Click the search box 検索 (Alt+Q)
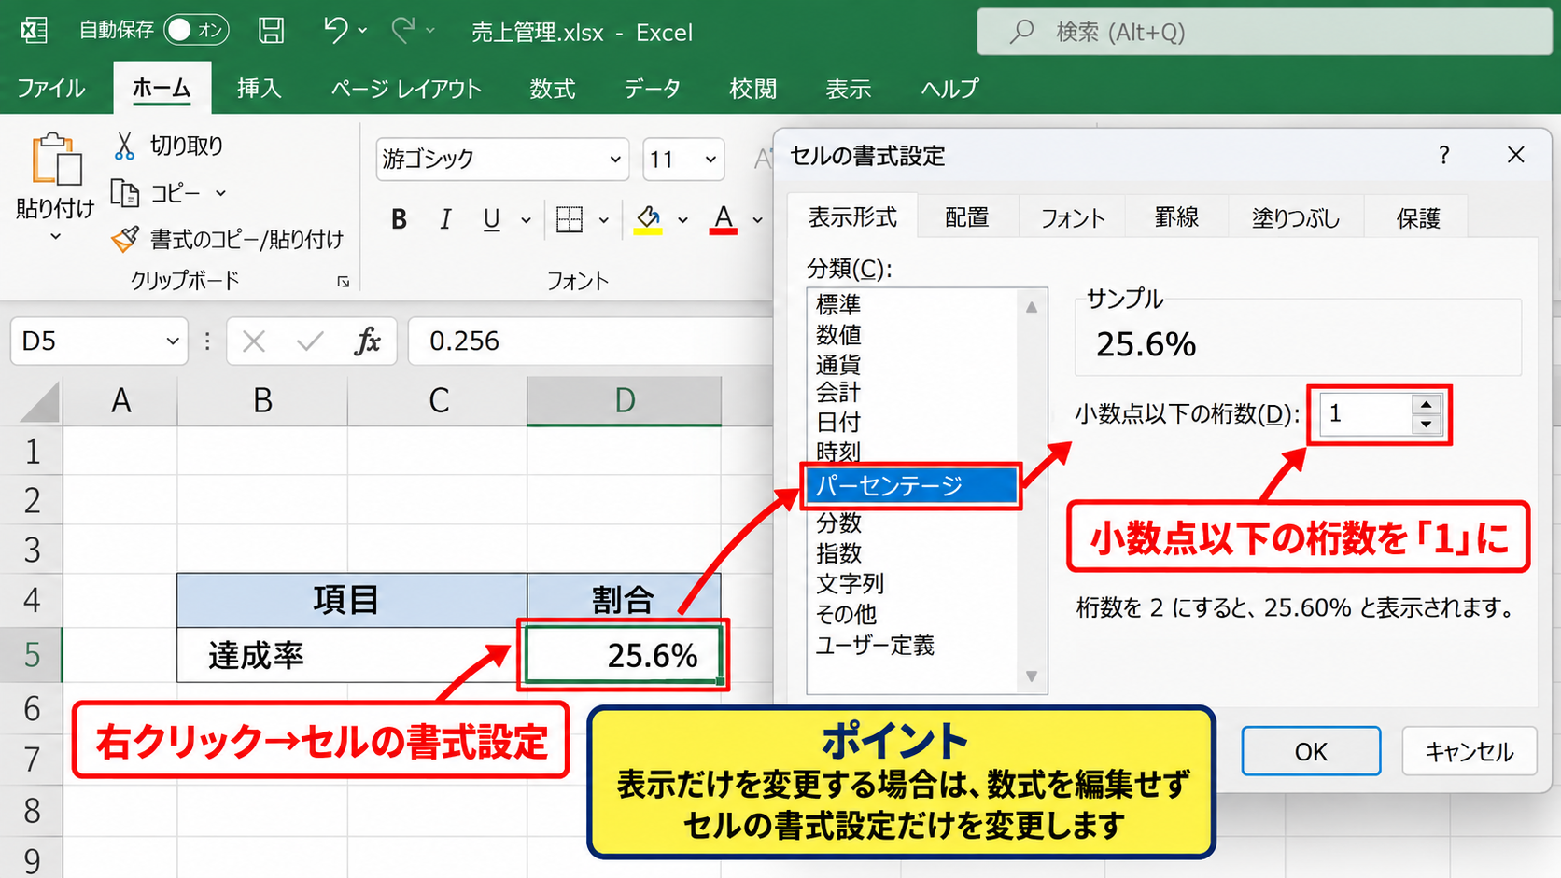Image resolution: width=1561 pixels, height=878 pixels. point(1265,32)
